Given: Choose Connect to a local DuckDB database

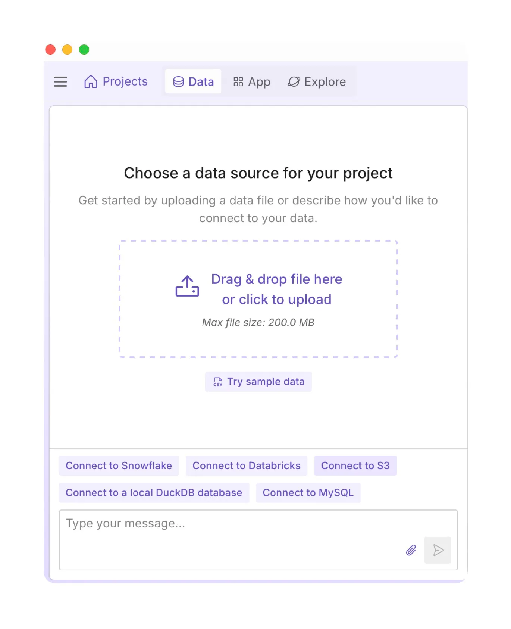Looking at the screenshot, I should 154,493.
